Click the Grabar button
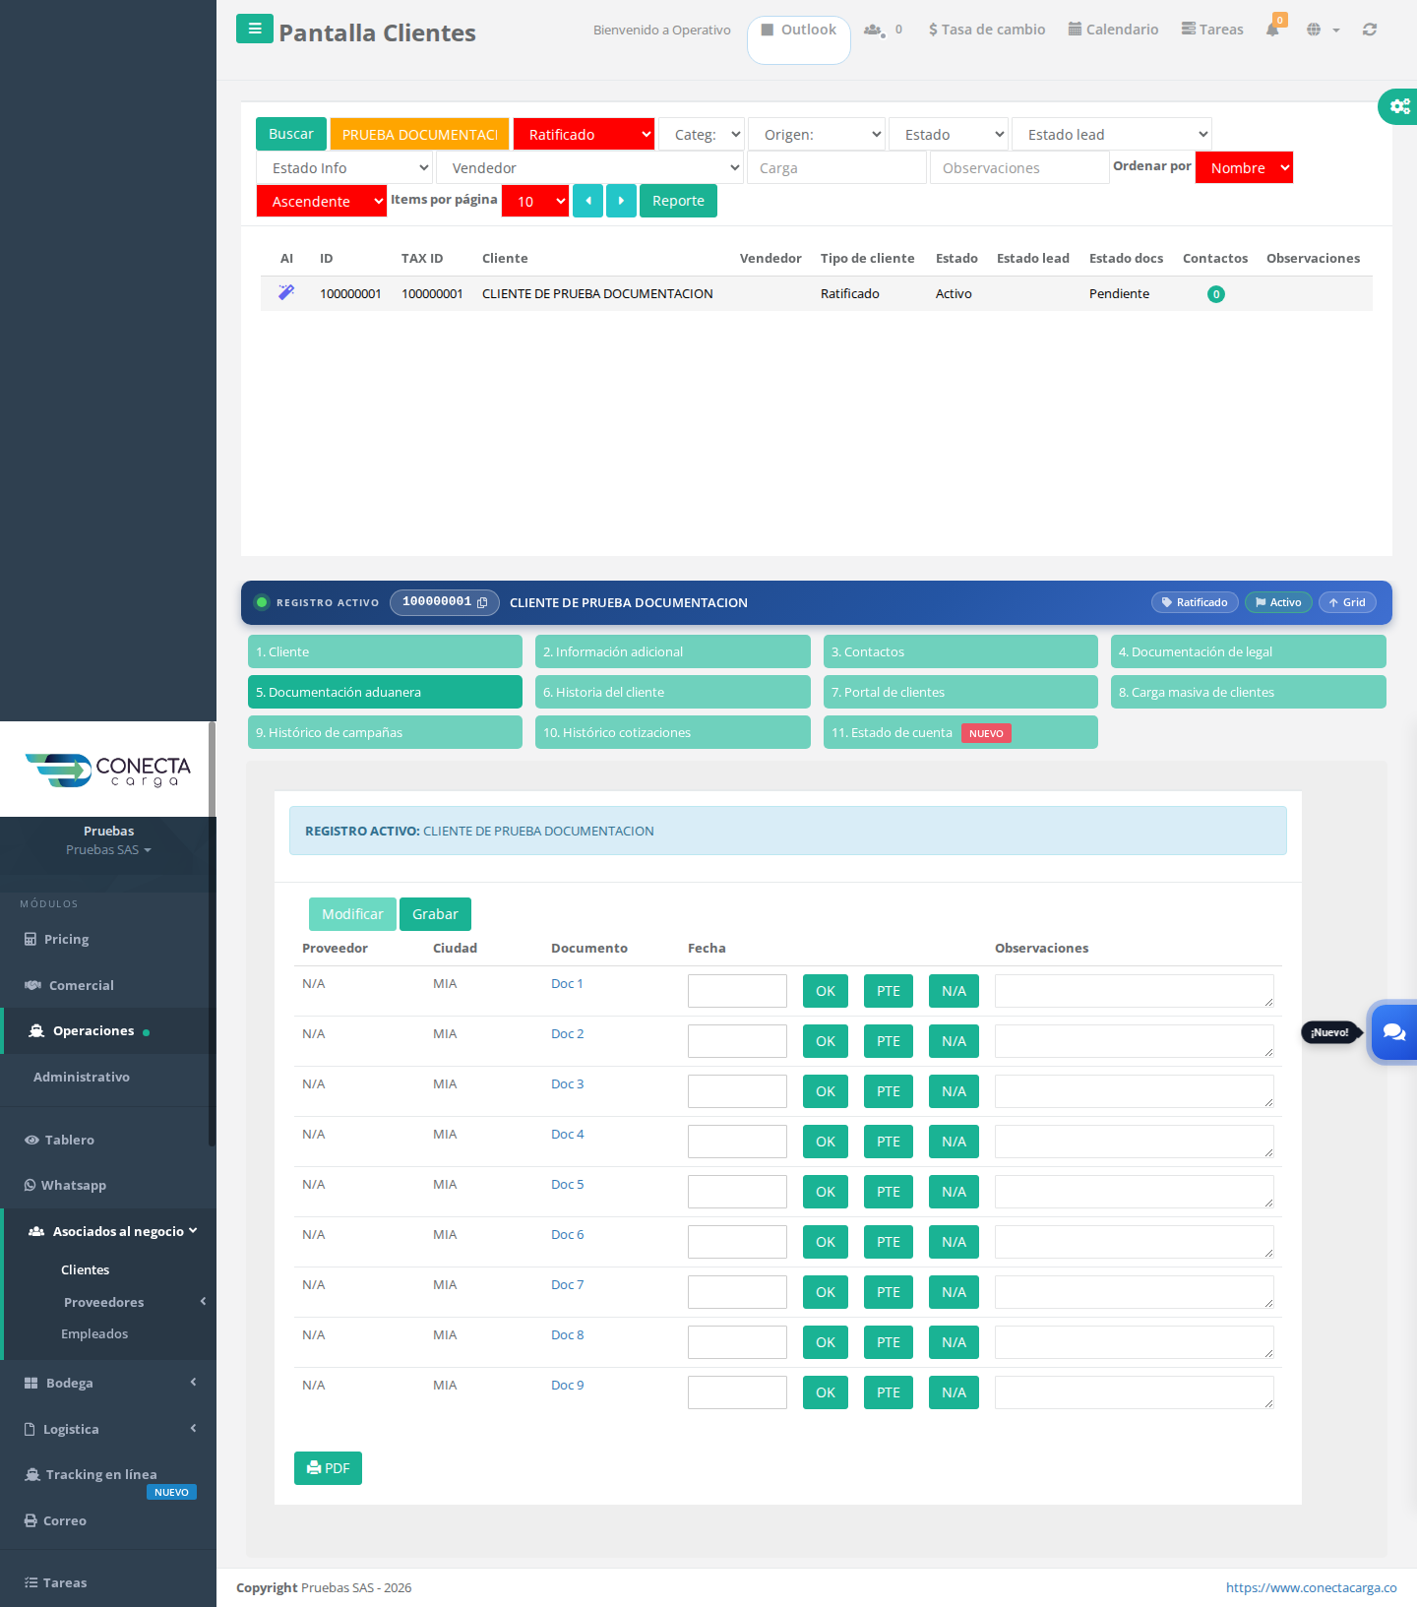Screen dimensions: 1417x1607 click(435, 914)
